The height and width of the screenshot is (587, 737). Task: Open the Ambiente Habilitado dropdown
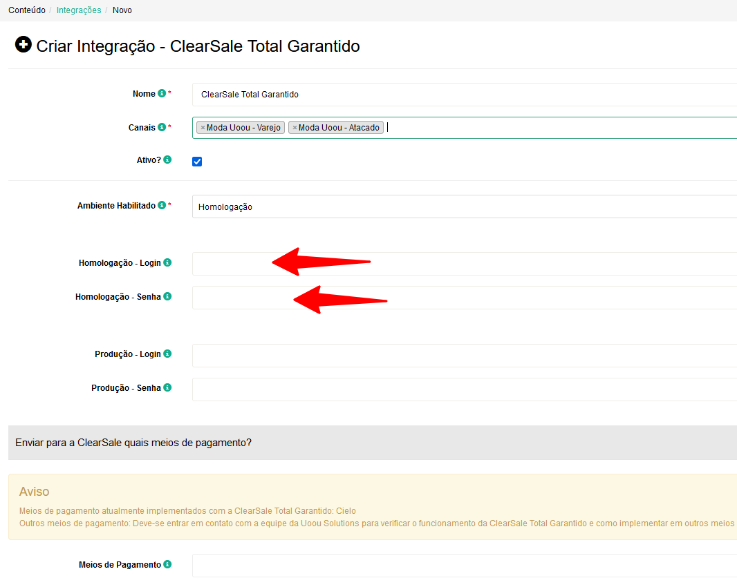click(465, 206)
